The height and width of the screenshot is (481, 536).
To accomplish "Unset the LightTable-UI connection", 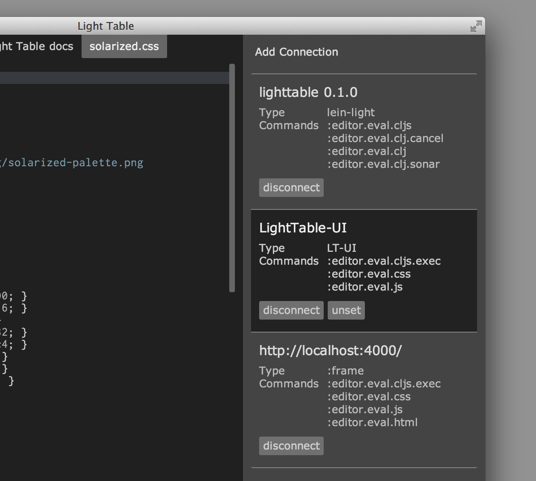I will tap(346, 310).
